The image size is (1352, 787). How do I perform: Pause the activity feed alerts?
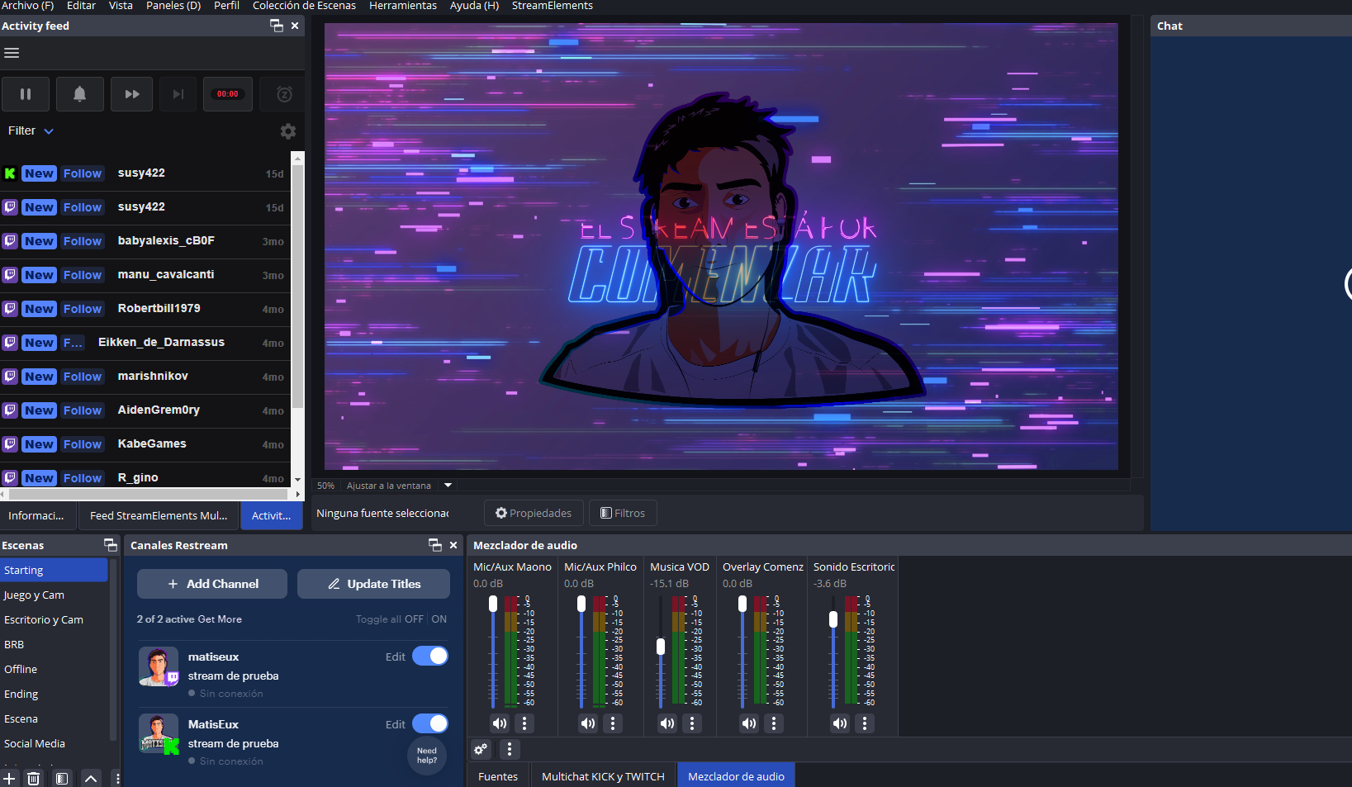26,94
